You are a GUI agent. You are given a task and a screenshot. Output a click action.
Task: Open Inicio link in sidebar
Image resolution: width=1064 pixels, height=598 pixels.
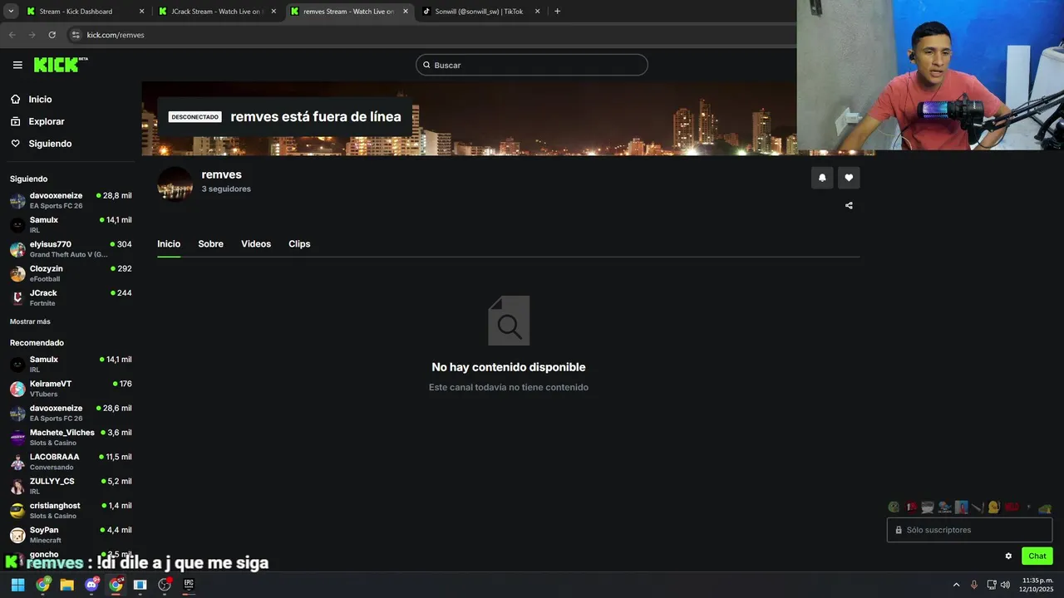click(x=40, y=99)
